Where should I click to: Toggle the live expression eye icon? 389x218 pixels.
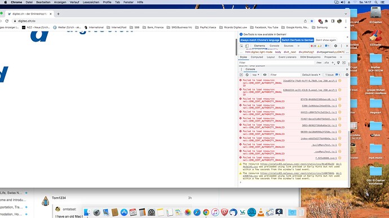pyautogui.click(x=265, y=75)
